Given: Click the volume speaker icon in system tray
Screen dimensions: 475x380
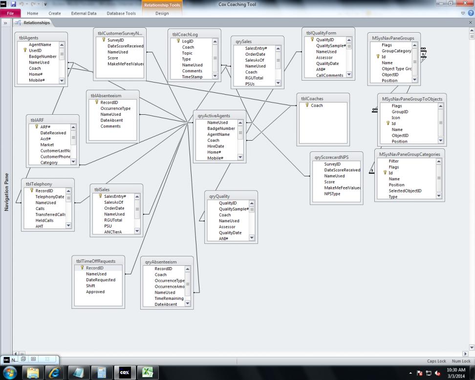Looking at the screenshot, I should point(437,373).
